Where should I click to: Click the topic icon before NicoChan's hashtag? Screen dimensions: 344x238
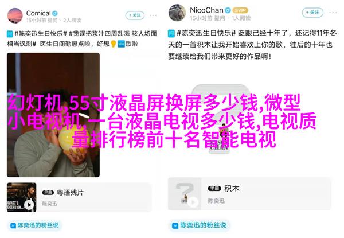coord(171,33)
